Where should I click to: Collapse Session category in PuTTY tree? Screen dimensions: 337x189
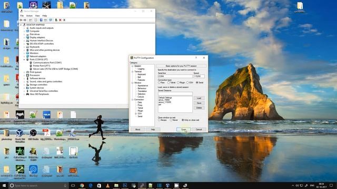point(133,66)
